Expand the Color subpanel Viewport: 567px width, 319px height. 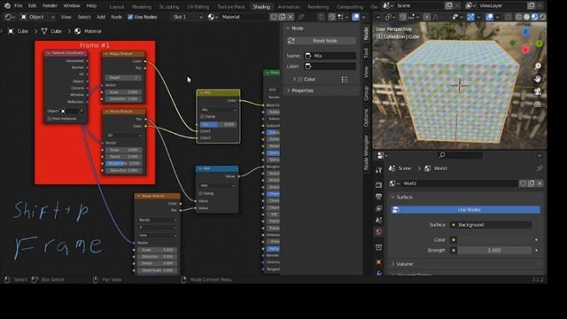[x=294, y=79]
